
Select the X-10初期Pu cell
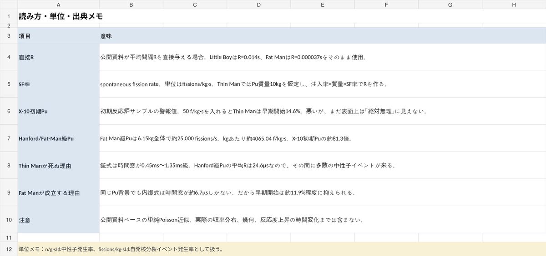pos(58,111)
